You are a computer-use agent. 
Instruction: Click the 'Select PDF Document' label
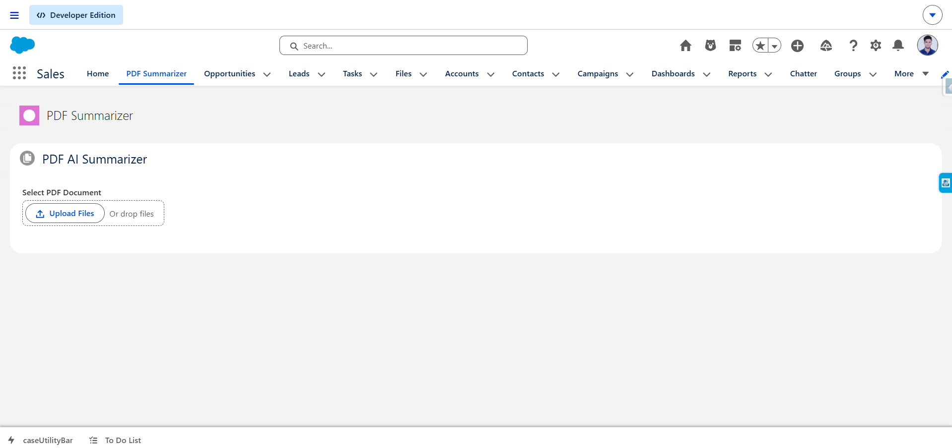click(x=62, y=192)
